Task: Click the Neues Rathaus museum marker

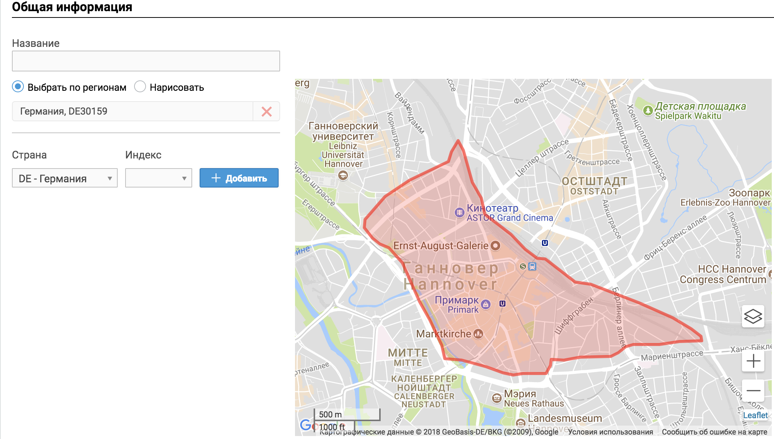Action: coord(497,398)
